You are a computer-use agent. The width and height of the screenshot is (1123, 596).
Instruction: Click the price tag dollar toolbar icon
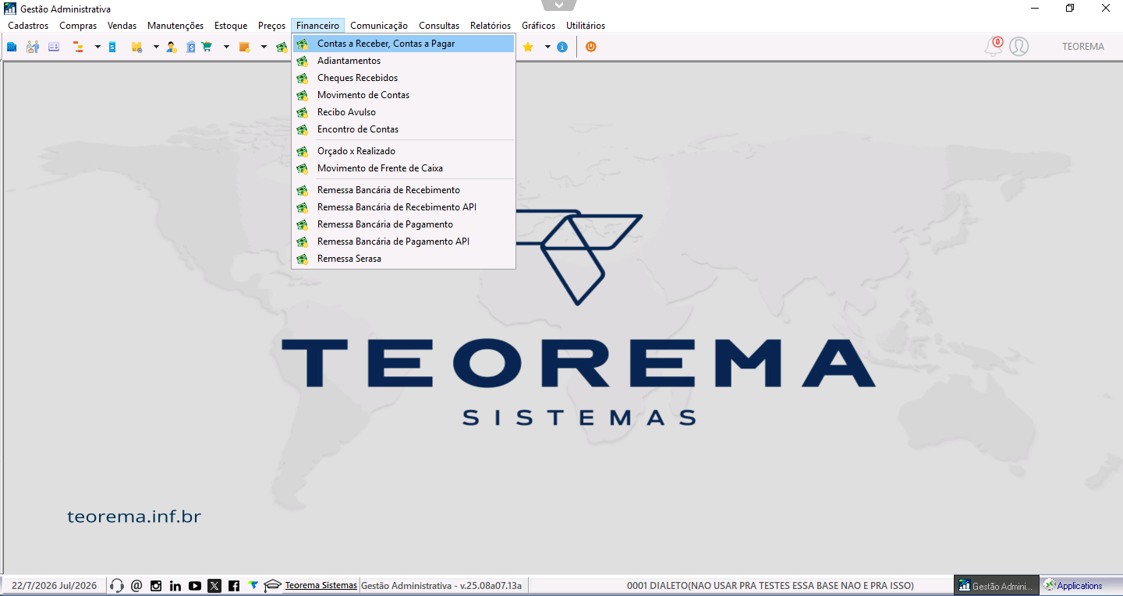coord(191,47)
